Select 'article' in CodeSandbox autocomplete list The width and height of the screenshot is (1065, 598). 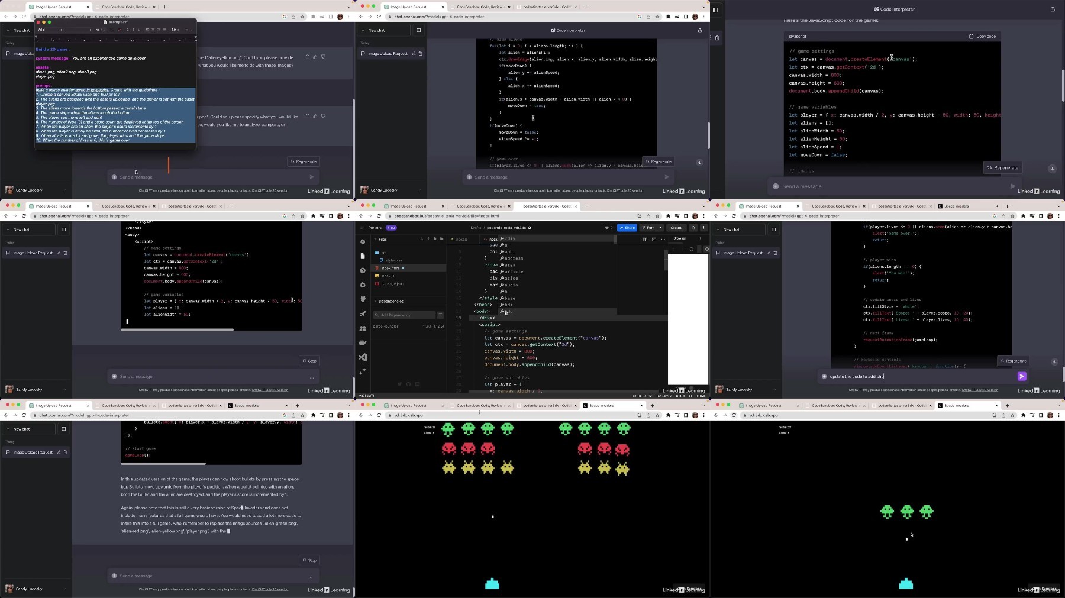(514, 271)
